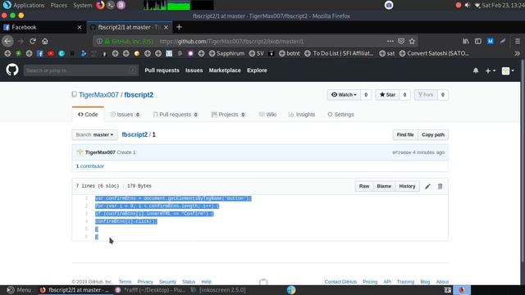Select the repository Pull requests tab

tap(176, 115)
